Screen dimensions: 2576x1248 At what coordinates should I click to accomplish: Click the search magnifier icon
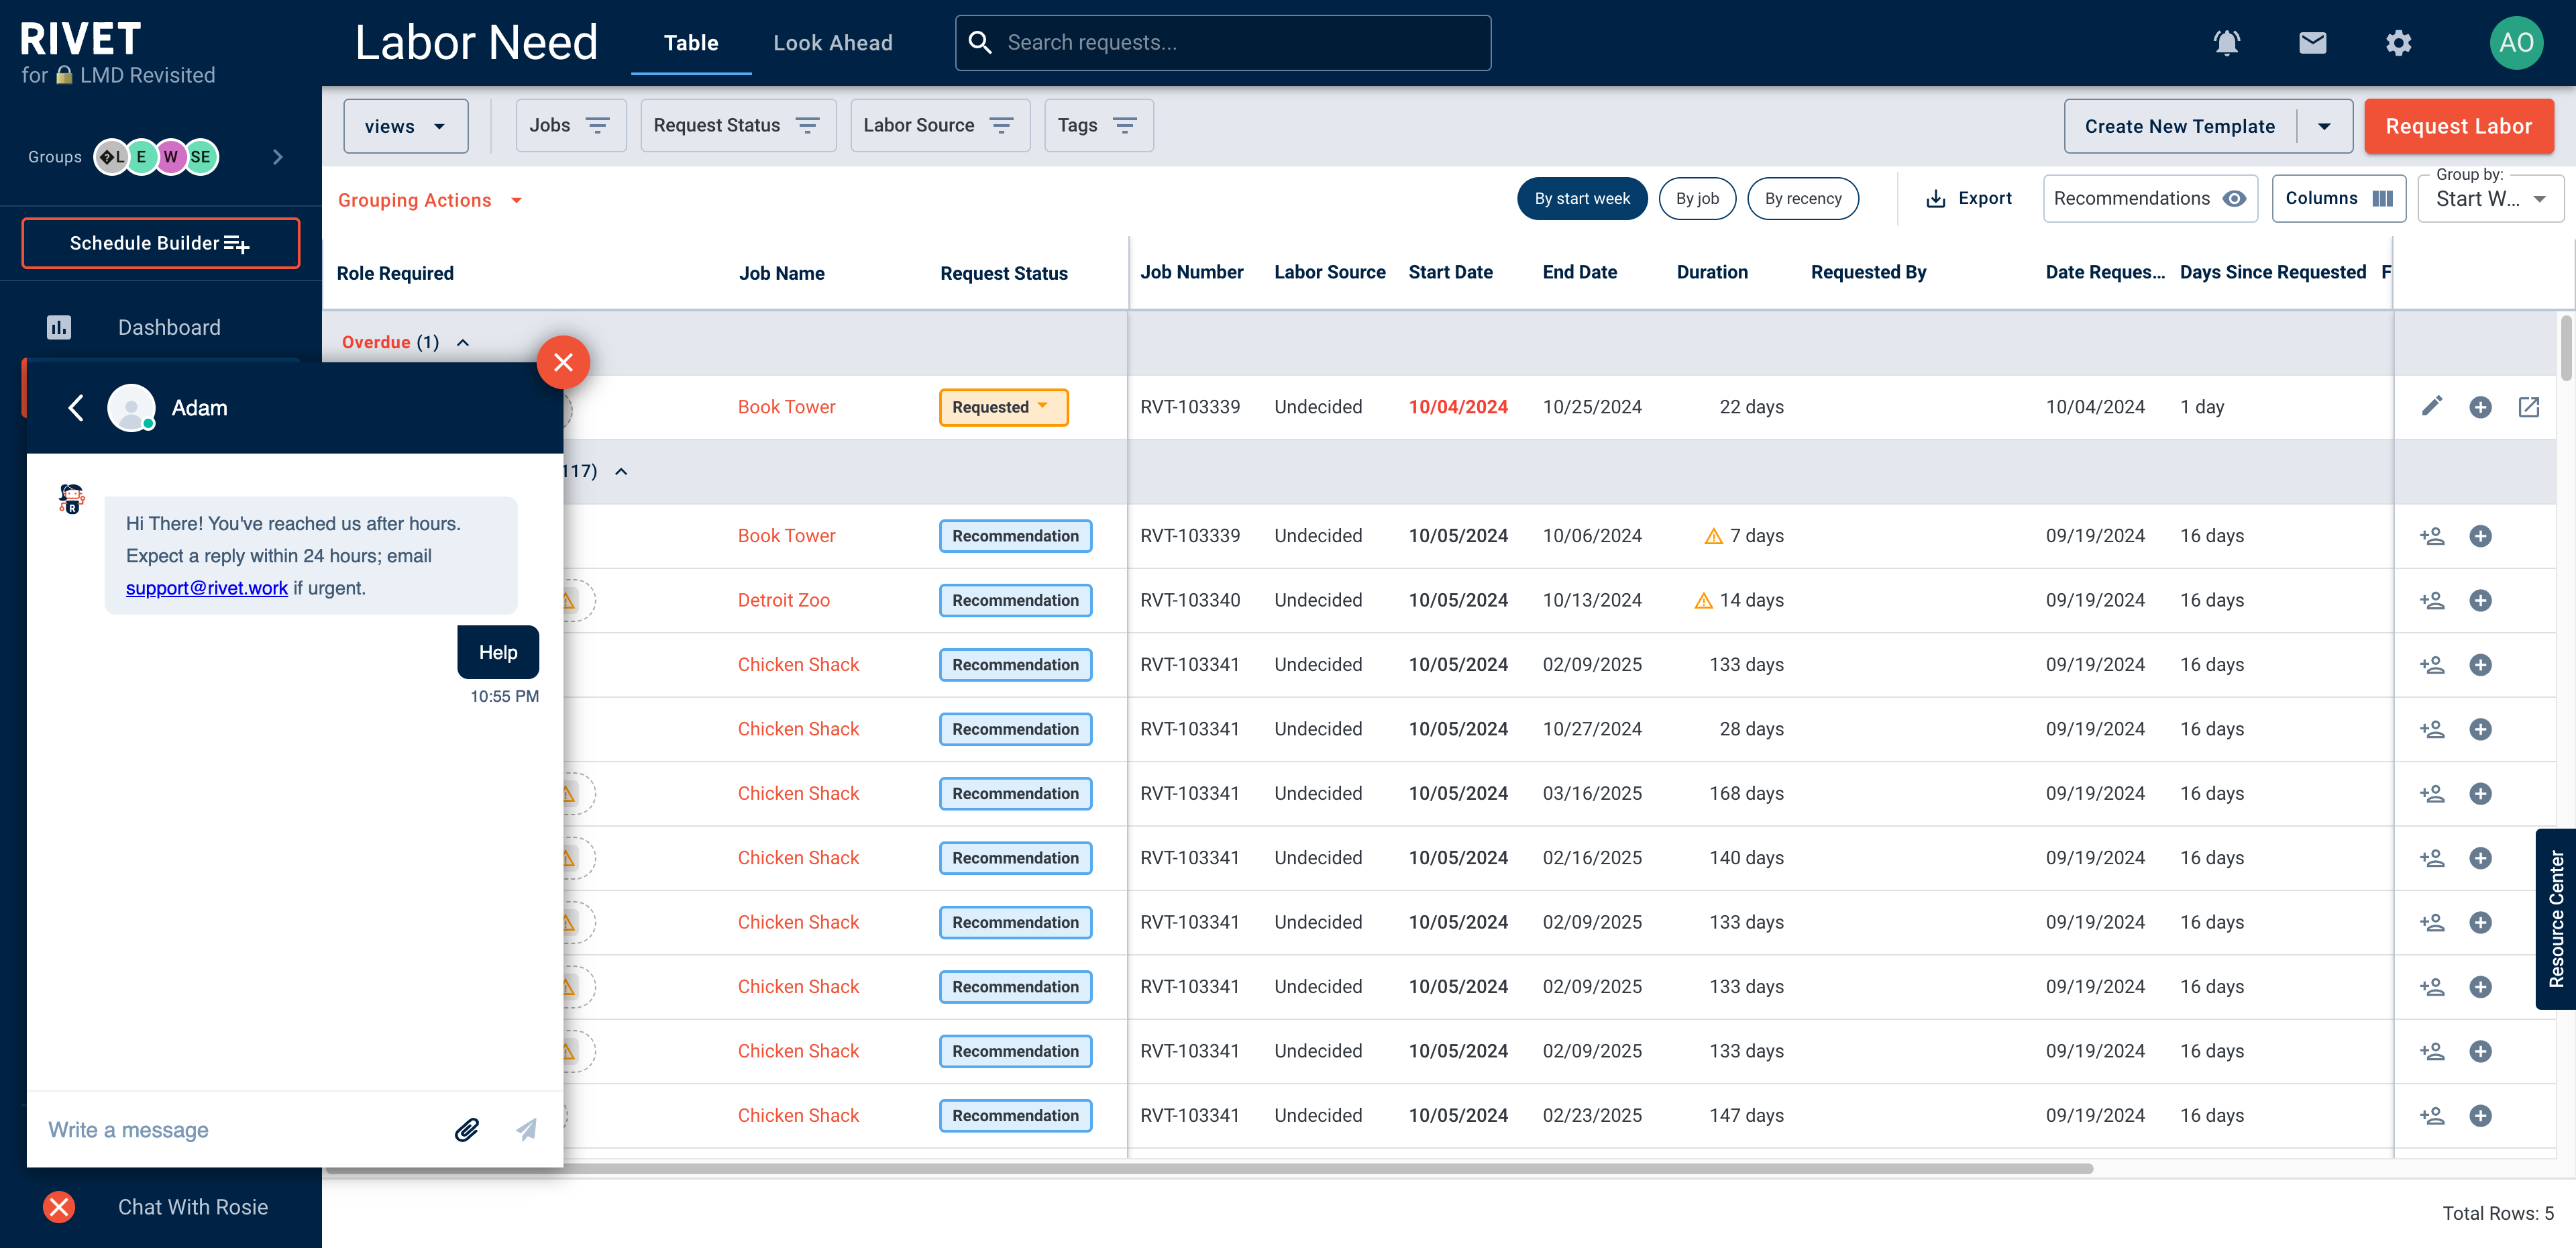coord(980,43)
